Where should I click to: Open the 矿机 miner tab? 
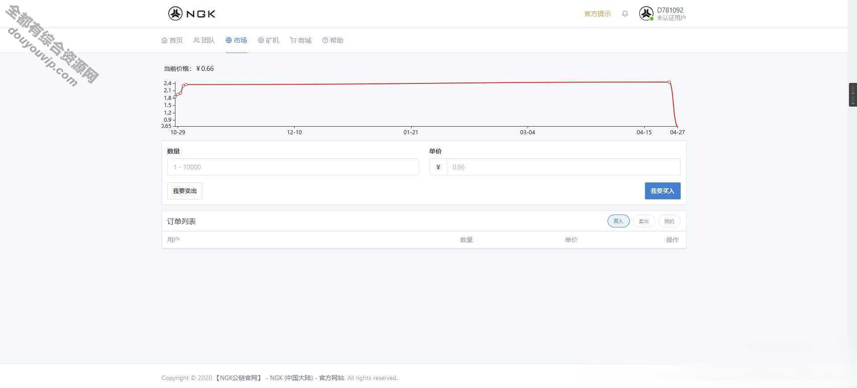(268, 40)
